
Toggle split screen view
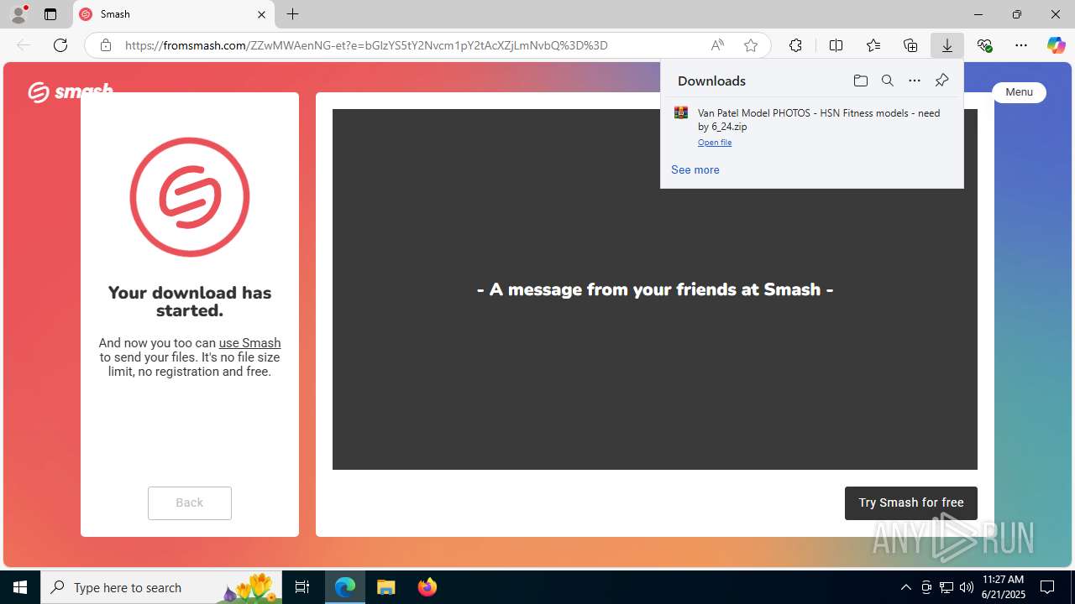(836, 45)
